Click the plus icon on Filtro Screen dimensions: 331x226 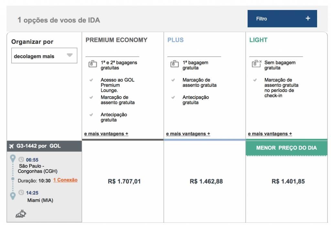(308, 18)
